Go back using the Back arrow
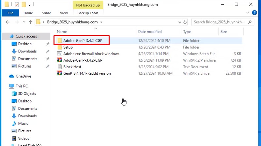The image size is (261, 146). [x=8, y=22]
